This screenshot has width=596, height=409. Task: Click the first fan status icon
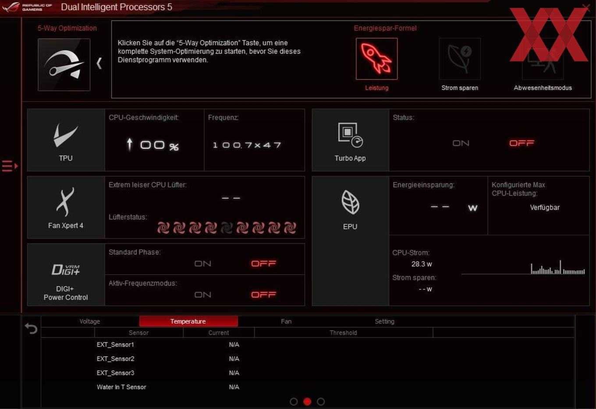tap(163, 228)
